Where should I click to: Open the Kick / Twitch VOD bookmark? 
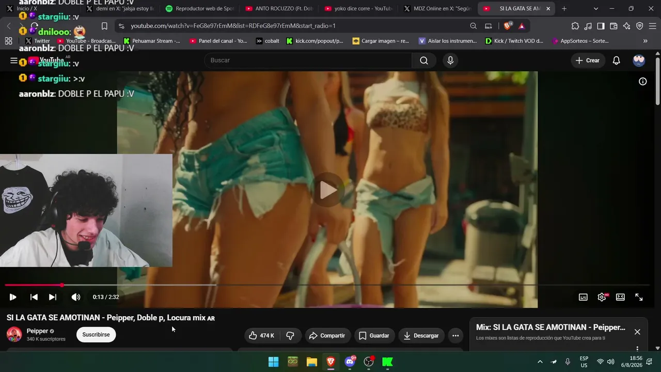coord(514,41)
